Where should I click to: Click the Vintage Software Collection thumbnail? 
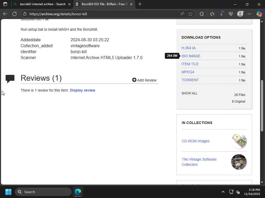[239, 162]
